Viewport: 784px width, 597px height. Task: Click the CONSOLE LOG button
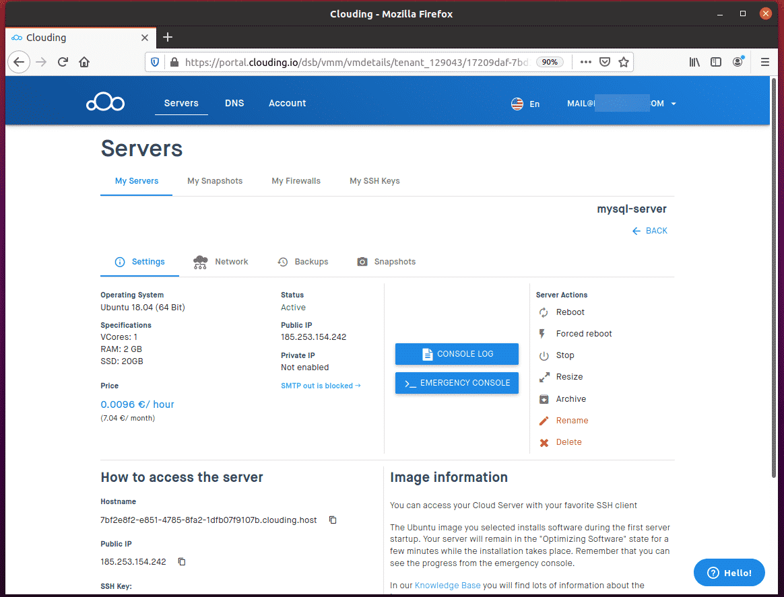click(x=457, y=354)
